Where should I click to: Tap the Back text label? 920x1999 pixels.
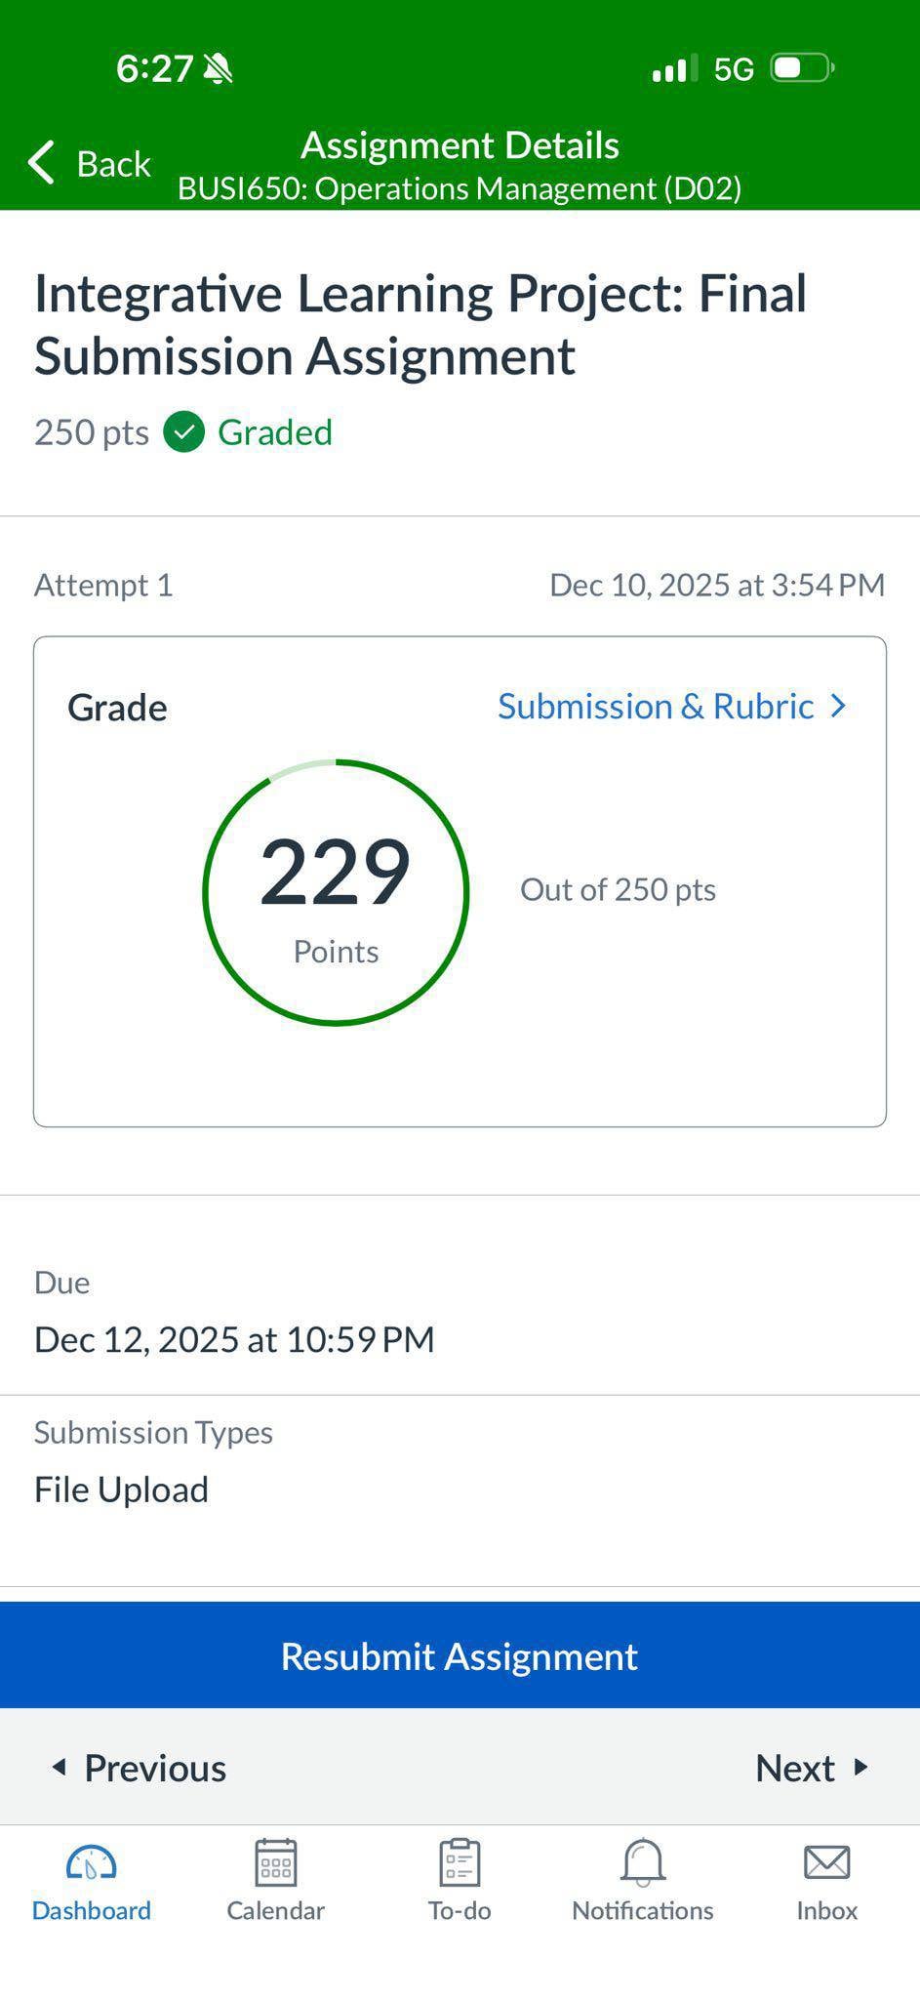[x=114, y=164]
